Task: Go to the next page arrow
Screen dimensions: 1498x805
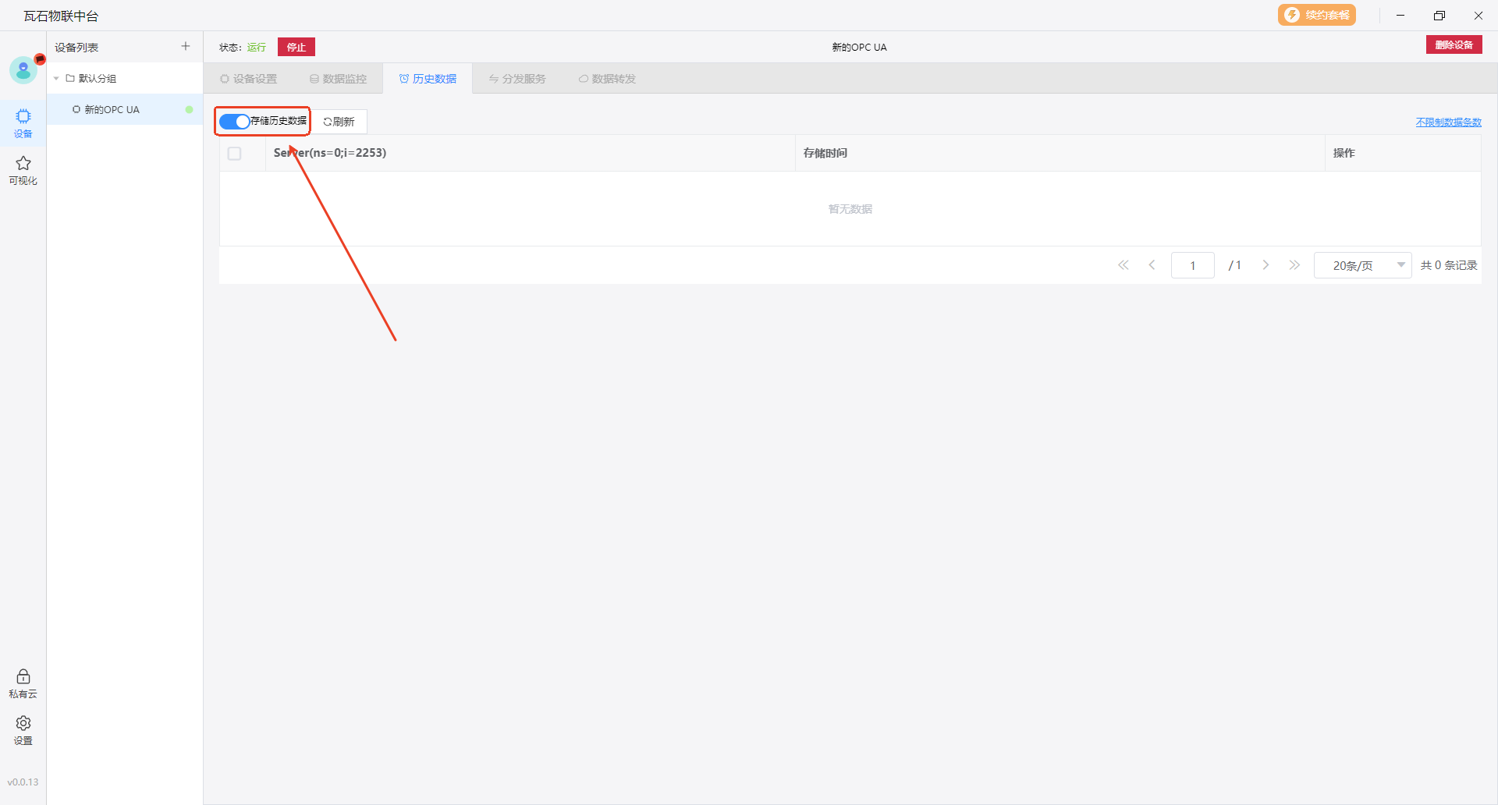Action: coord(1265,265)
